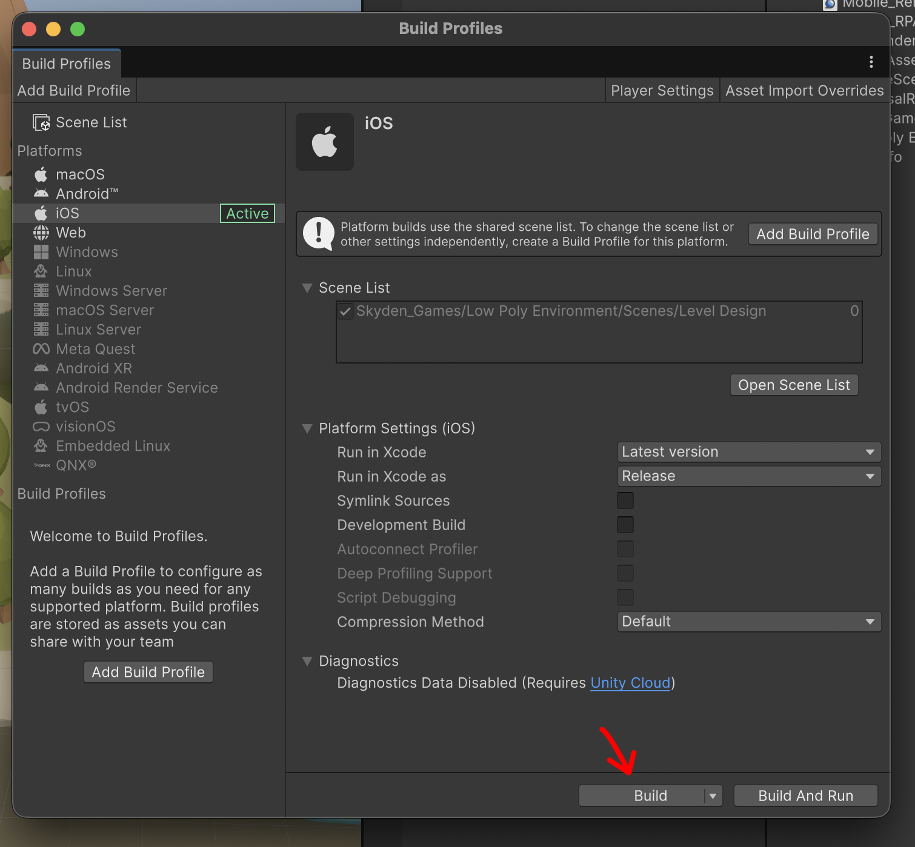Screen dimensions: 915x847
Task: Select the macOS platform row
Action: 149,174
